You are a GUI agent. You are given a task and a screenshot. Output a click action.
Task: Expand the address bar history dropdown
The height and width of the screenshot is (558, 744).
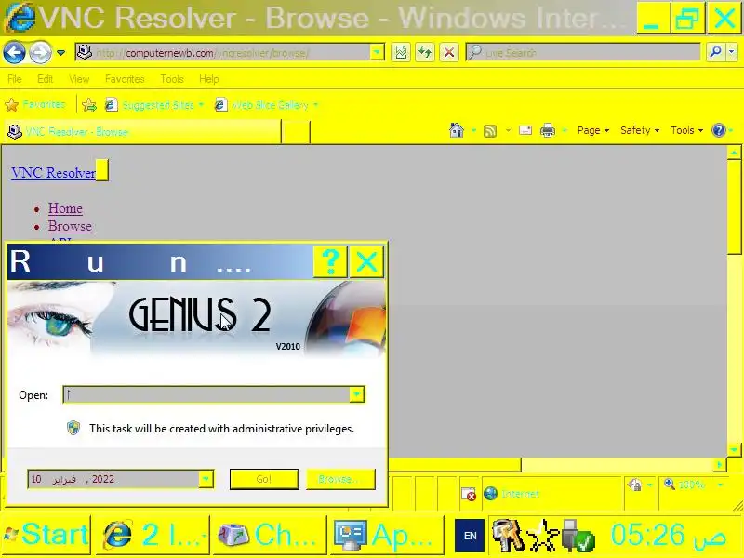point(377,53)
